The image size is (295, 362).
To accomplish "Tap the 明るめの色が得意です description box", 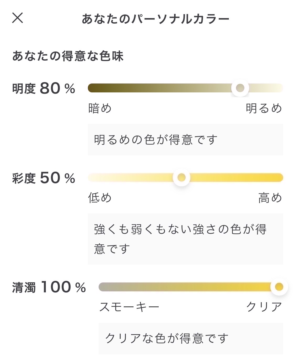I will tap(185, 140).
